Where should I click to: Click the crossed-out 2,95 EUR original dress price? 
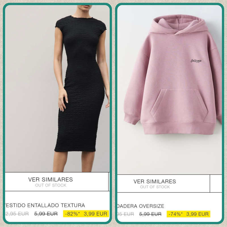[x=17, y=214]
